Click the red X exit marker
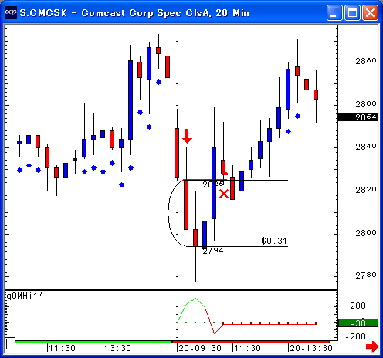This screenshot has width=383, height=358. 224,194
